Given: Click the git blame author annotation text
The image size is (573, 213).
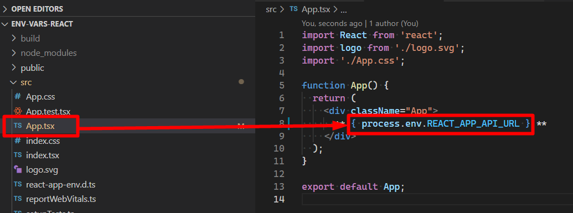Looking at the screenshot, I should pos(360,23).
